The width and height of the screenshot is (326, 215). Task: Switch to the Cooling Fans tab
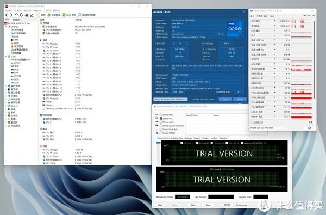[177, 138]
